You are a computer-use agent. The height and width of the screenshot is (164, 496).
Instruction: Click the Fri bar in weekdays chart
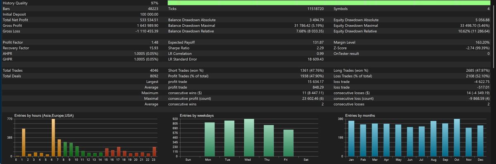click(x=289, y=143)
